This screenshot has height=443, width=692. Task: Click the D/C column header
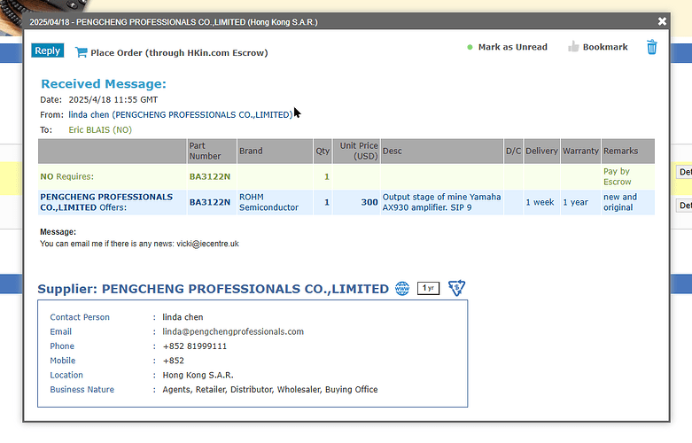coord(513,151)
